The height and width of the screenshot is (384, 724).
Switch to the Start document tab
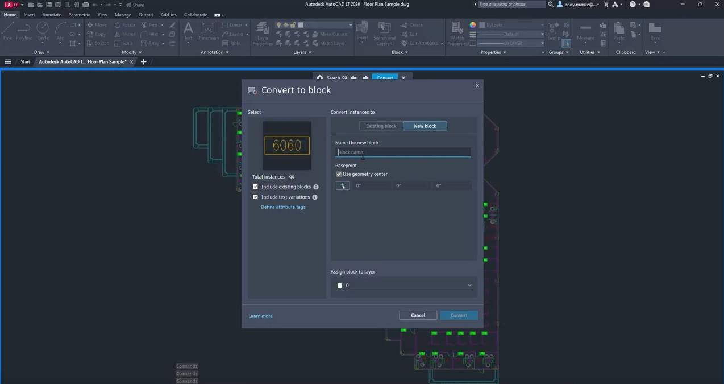tap(25, 61)
